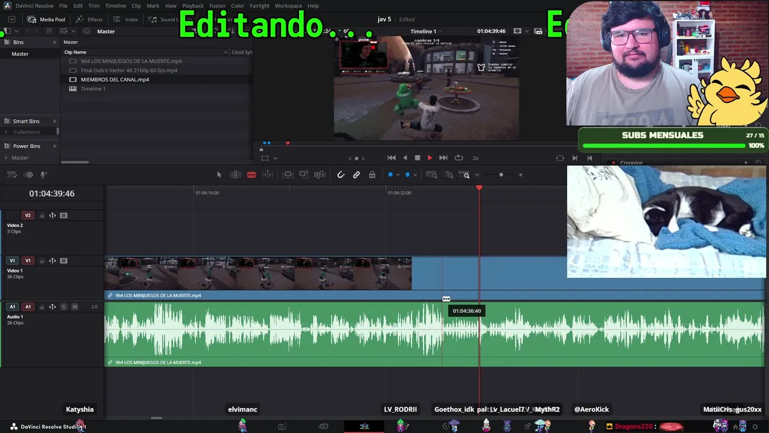769x433 pixels.
Task: Adjust the timeline zoom slider handle
Action: point(501,175)
